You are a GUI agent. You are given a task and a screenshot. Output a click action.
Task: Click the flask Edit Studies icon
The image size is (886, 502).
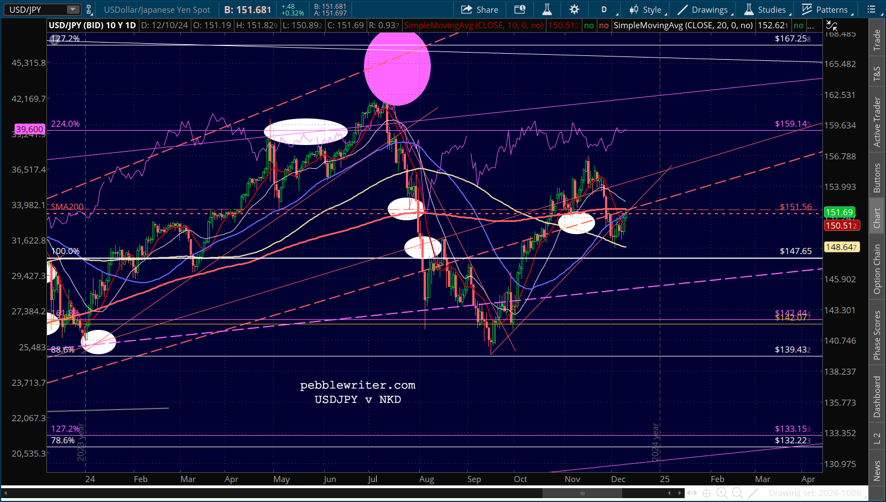pos(547,9)
